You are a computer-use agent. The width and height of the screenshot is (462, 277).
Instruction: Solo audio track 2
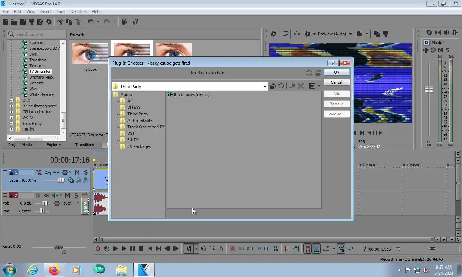pyautogui.click(x=76, y=195)
